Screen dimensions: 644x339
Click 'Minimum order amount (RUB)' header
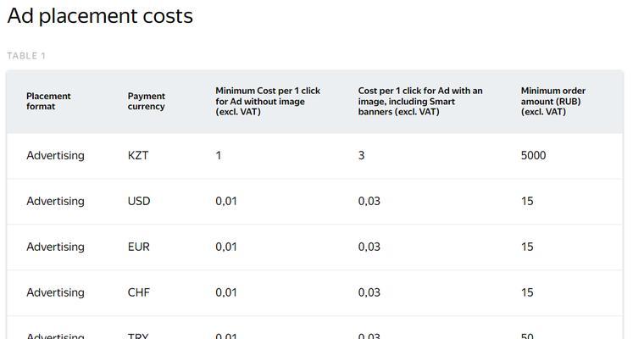pyautogui.click(x=553, y=101)
